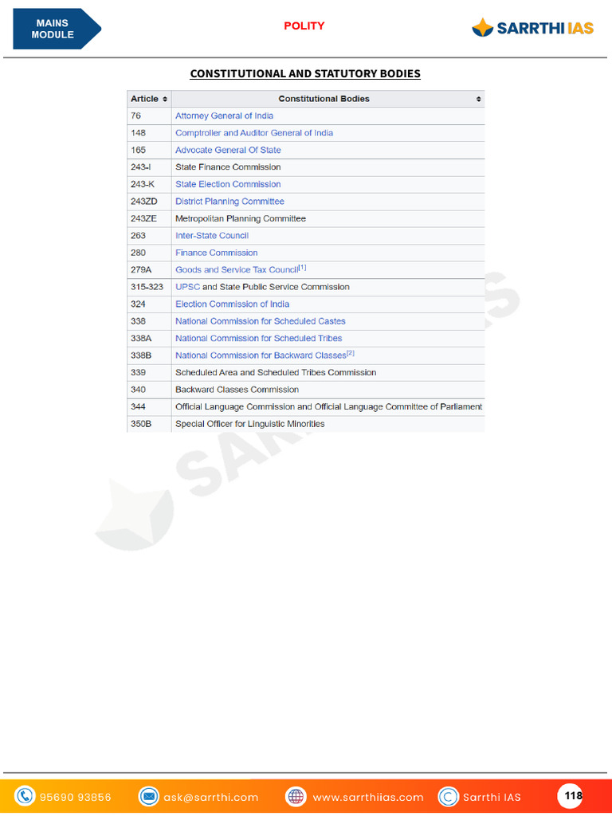
Task: Click the website www.sarrthiias.com in footer
Action: tap(368, 797)
